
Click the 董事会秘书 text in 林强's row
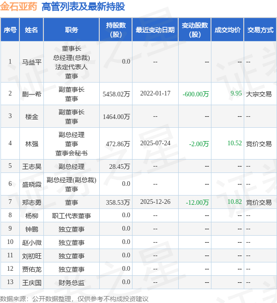[72, 153]
